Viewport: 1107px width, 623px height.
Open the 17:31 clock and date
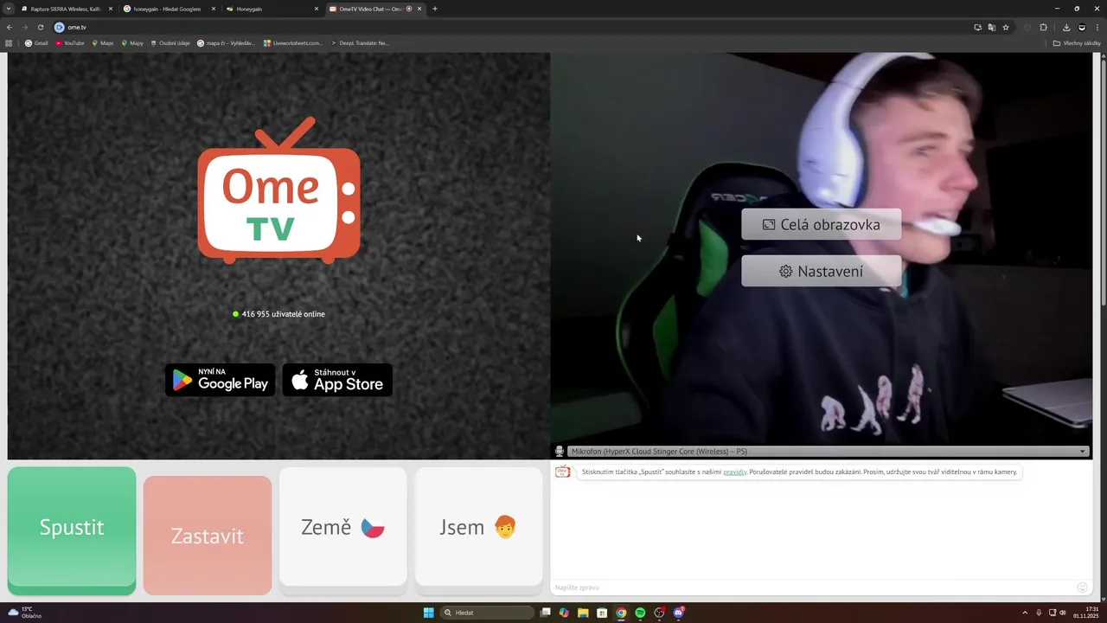(1086, 613)
